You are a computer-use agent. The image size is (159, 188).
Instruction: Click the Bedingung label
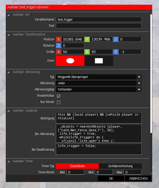click(x=47, y=118)
